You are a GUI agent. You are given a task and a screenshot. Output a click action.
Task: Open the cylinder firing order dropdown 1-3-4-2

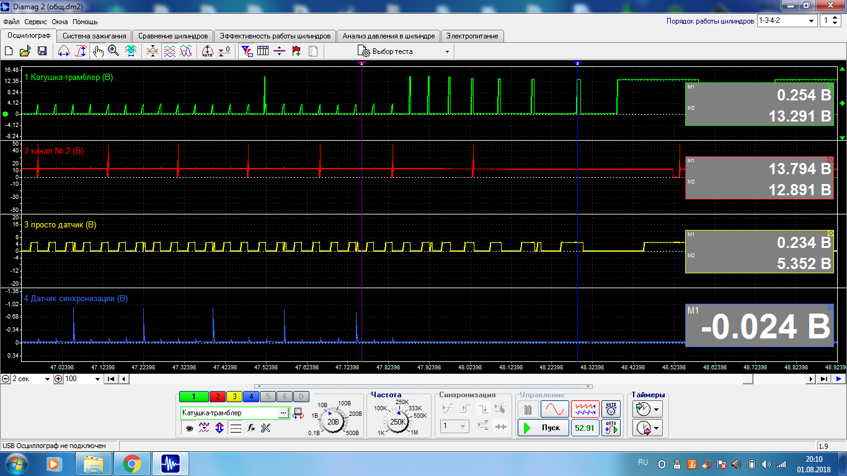pos(787,20)
